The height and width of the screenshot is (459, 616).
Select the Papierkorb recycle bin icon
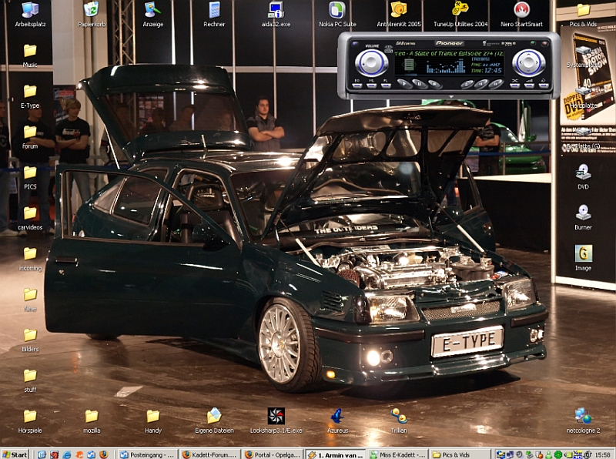tap(91, 10)
